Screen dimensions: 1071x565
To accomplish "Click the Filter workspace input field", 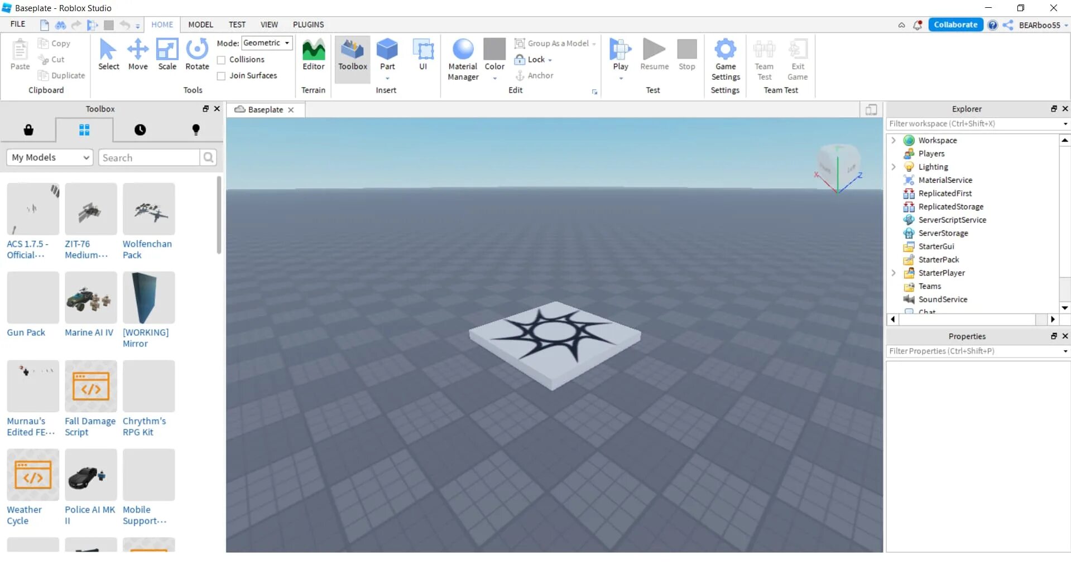I will (x=973, y=124).
